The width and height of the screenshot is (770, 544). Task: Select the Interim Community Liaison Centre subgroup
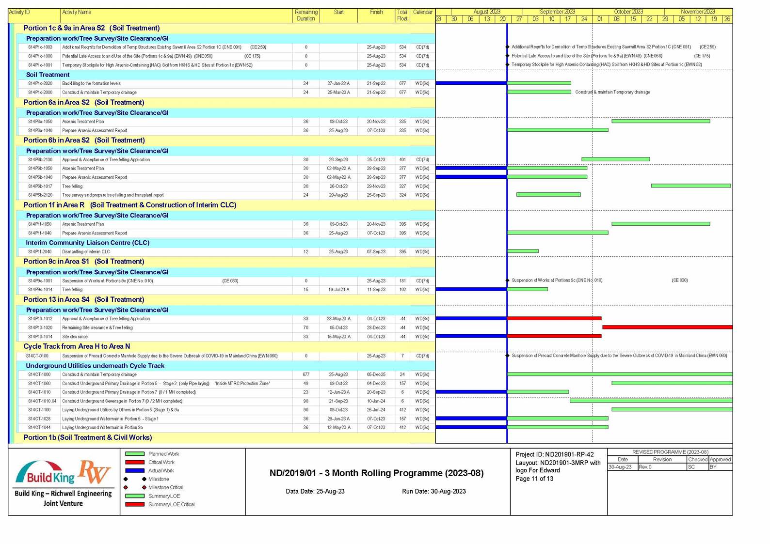pyautogui.click(x=87, y=243)
